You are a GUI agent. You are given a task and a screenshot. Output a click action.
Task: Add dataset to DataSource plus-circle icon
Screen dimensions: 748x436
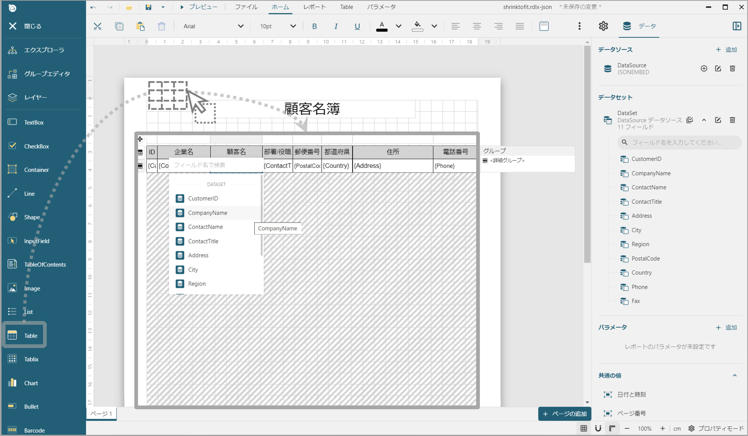[704, 69]
